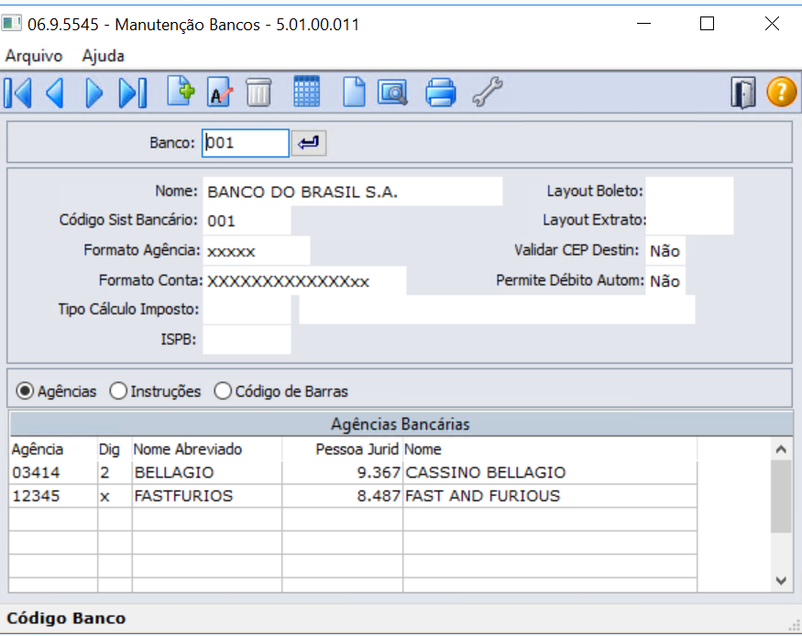802x636 pixels.
Task: Click digit x in 12345 row
Action: [115, 496]
